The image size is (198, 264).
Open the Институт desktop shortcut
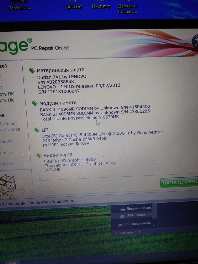[101, 6]
